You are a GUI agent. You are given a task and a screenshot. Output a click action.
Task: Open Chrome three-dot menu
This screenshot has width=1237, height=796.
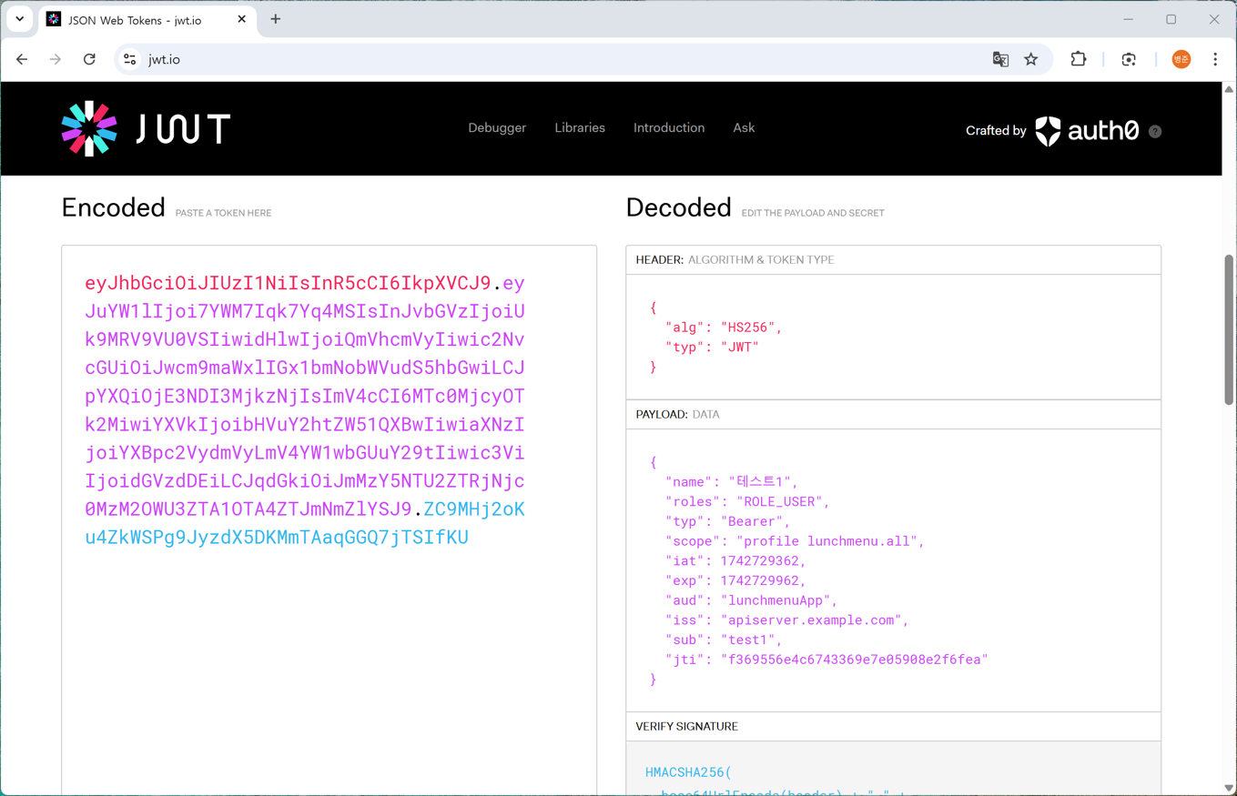[1215, 59]
